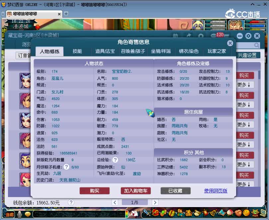The width and height of the screenshot is (269, 220).
Task: Open the 召唤兽/孩子 tab
Action: 133,51
